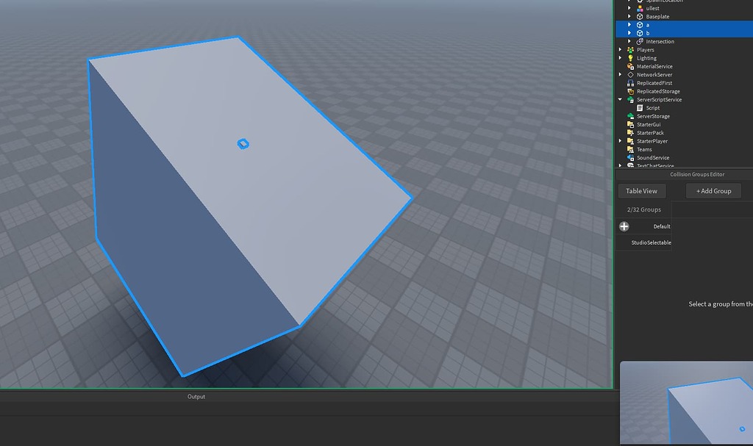Collapse the ServerScriptService tree item
This screenshot has width=753, height=446.
[x=620, y=99]
